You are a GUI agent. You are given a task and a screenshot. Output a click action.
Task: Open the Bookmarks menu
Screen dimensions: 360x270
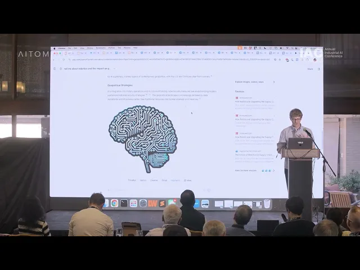(x=101, y=48)
